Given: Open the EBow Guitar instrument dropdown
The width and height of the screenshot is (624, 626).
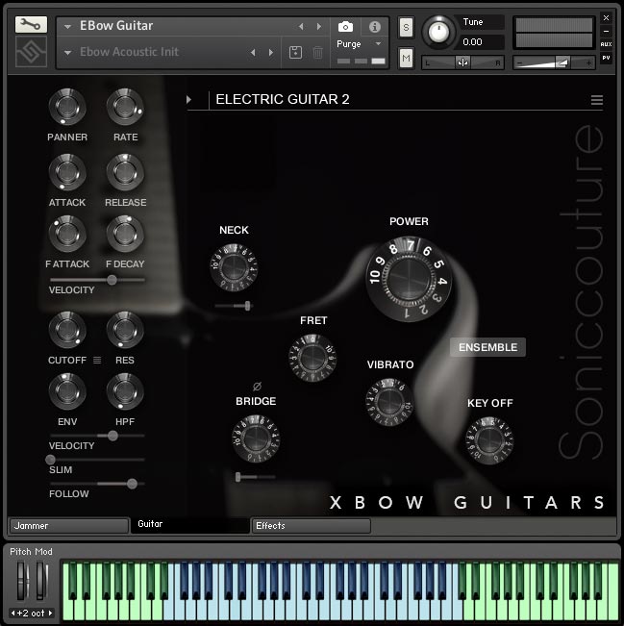Looking at the screenshot, I should pos(67,27).
